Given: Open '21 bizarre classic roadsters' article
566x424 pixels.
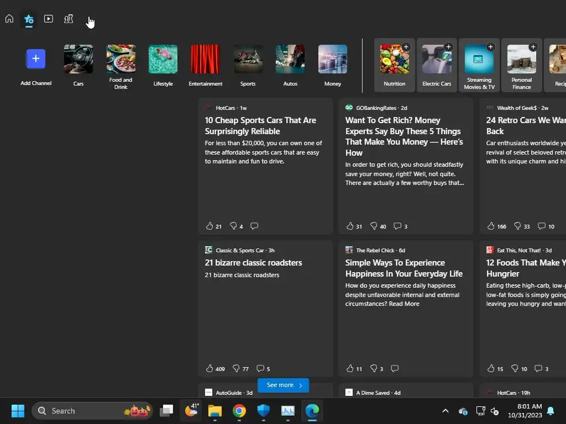Looking at the screenshot, I should coord(253,262).
